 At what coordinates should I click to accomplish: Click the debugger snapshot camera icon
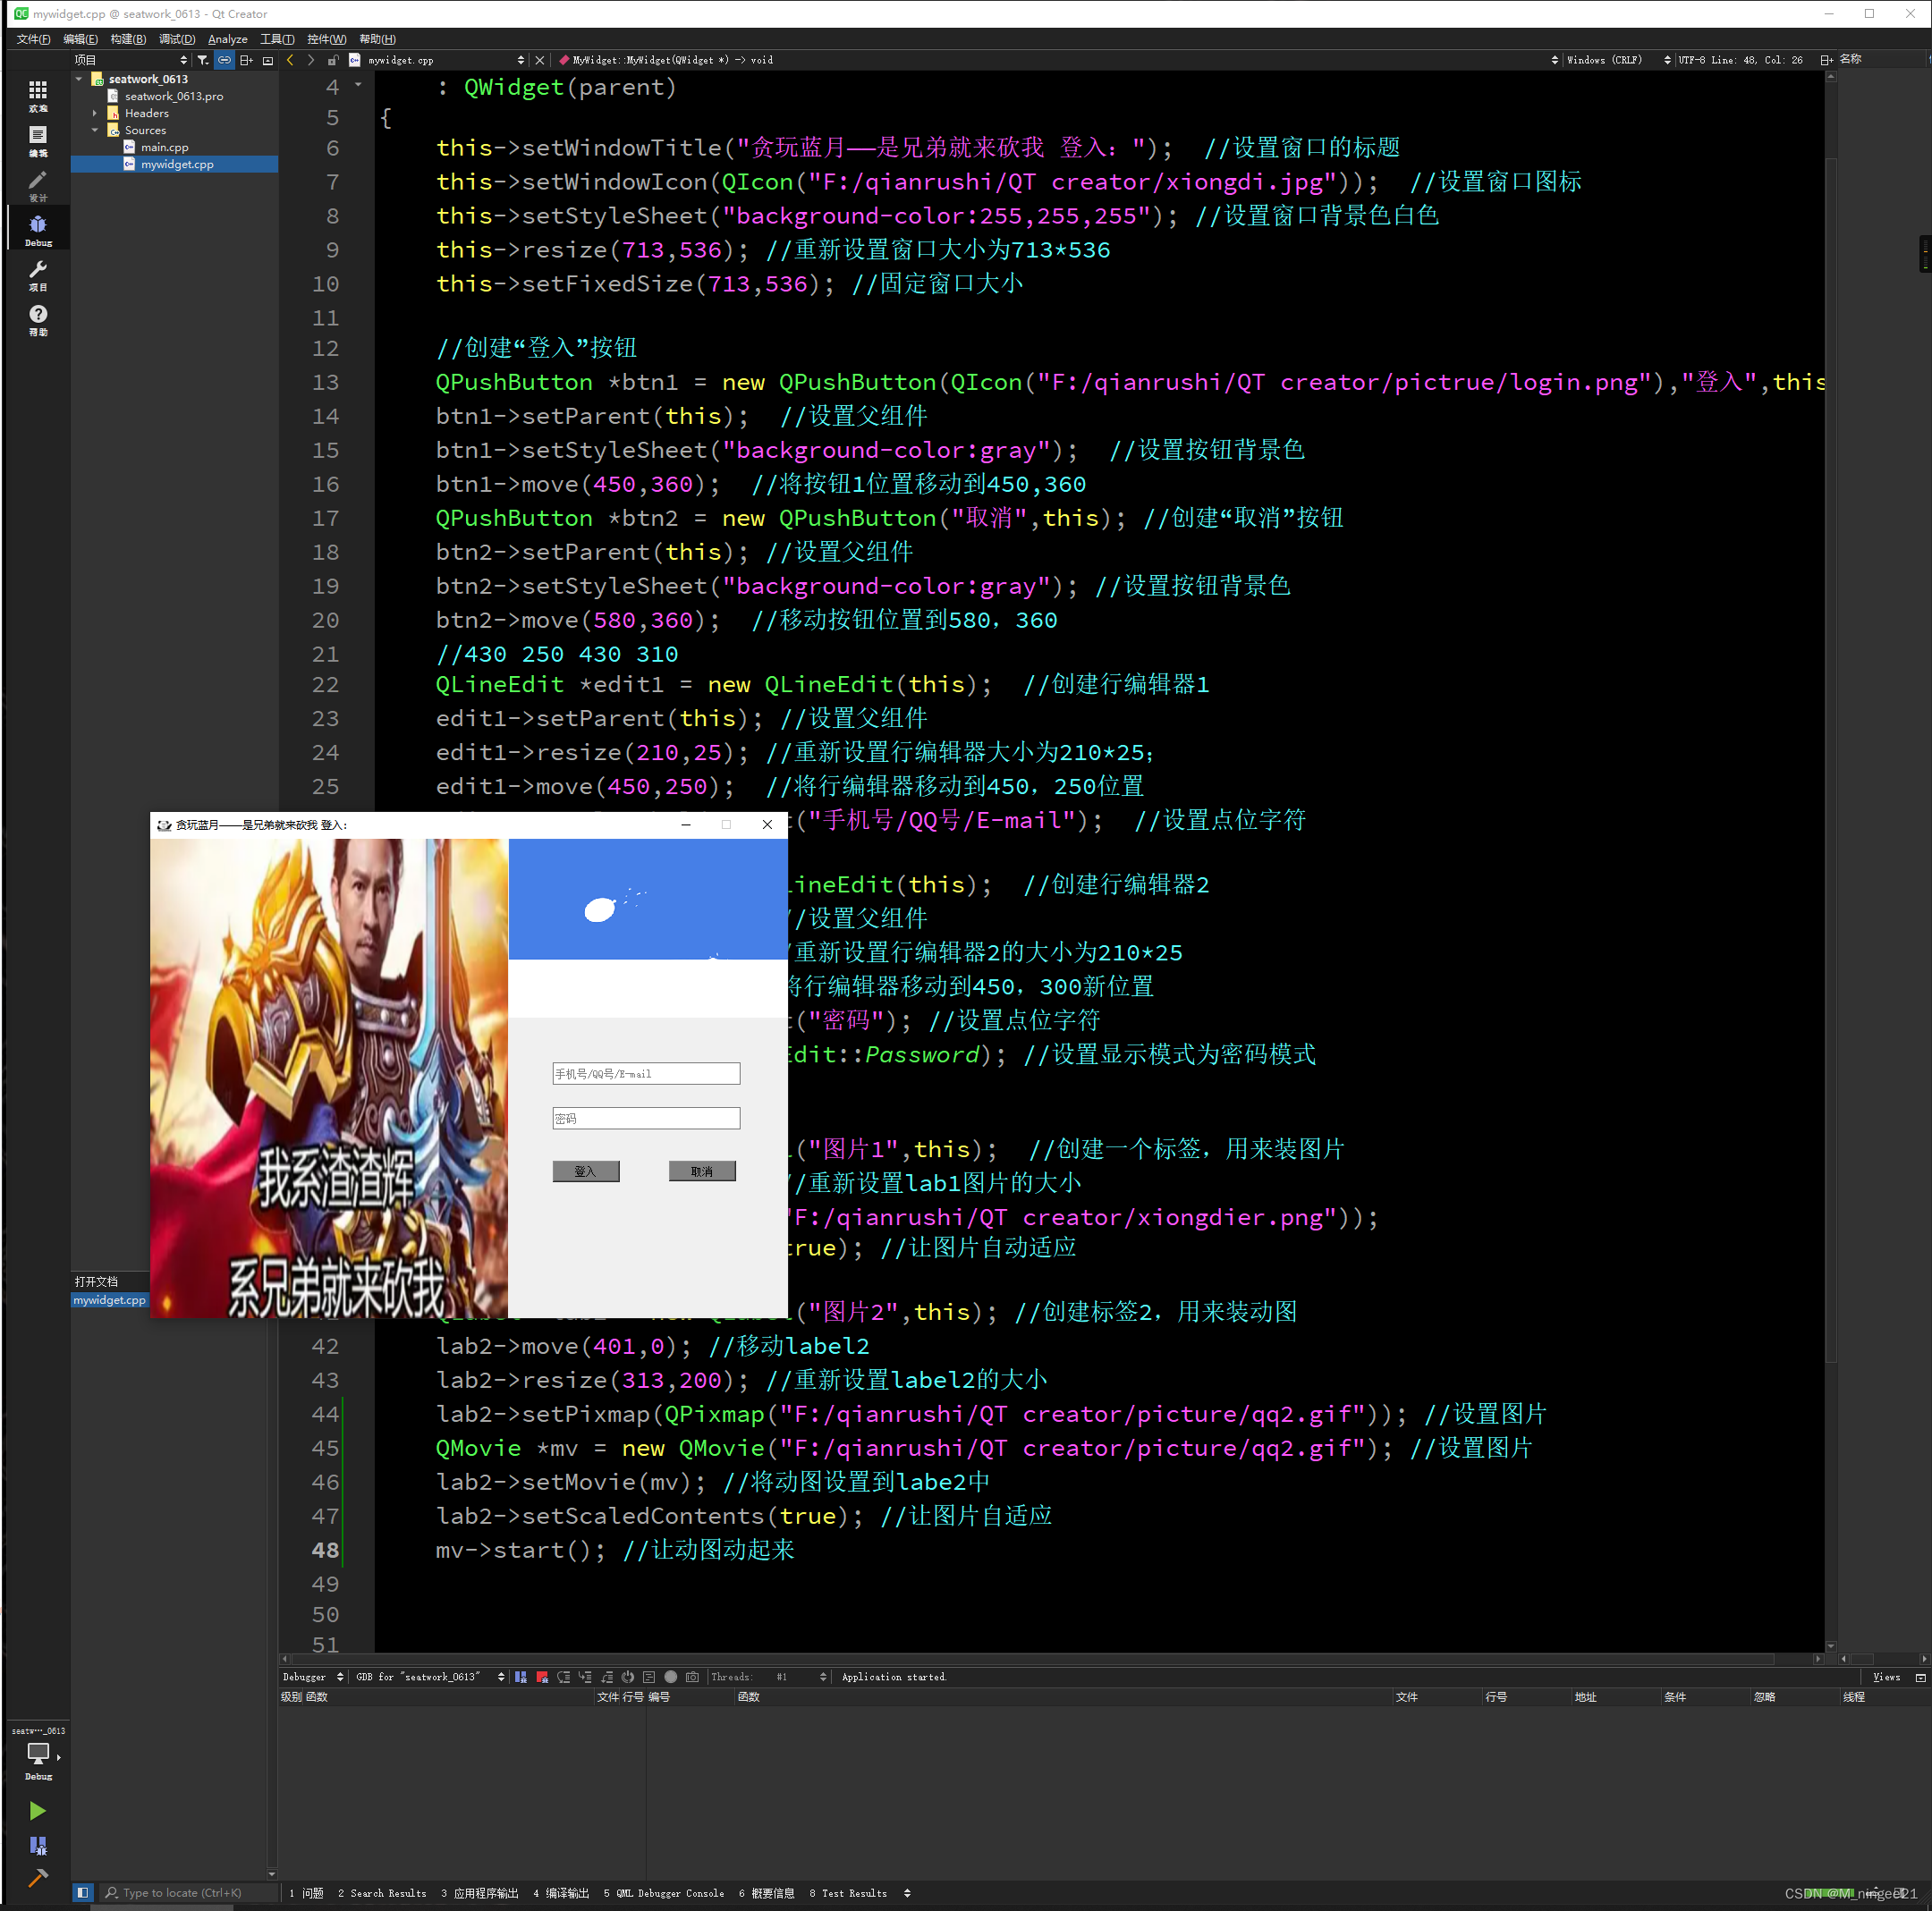692,1677
